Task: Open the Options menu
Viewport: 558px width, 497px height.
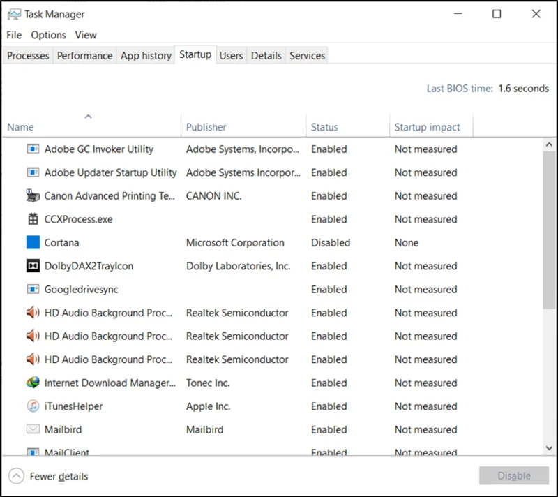Action: [48, 35]
